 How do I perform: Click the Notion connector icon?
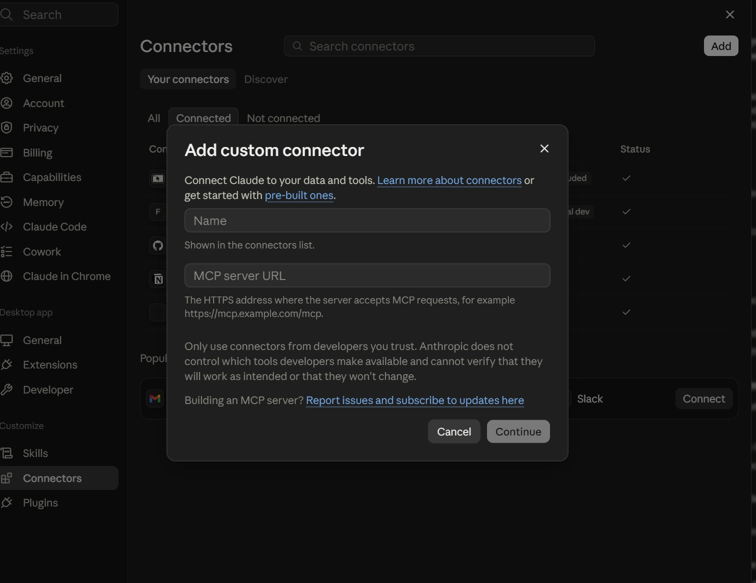pos(158,278)
